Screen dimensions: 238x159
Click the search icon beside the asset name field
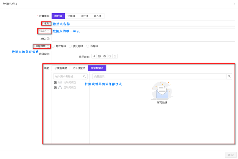pyautogui.click(x=85, y=76)
